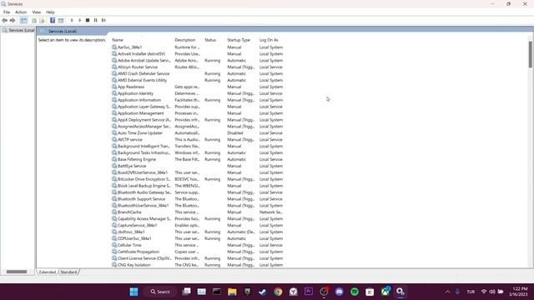The width and height of the screenshot is (534, 300).
Task: Click the Stop Service square icon
Action: click(x=88, y=20)
